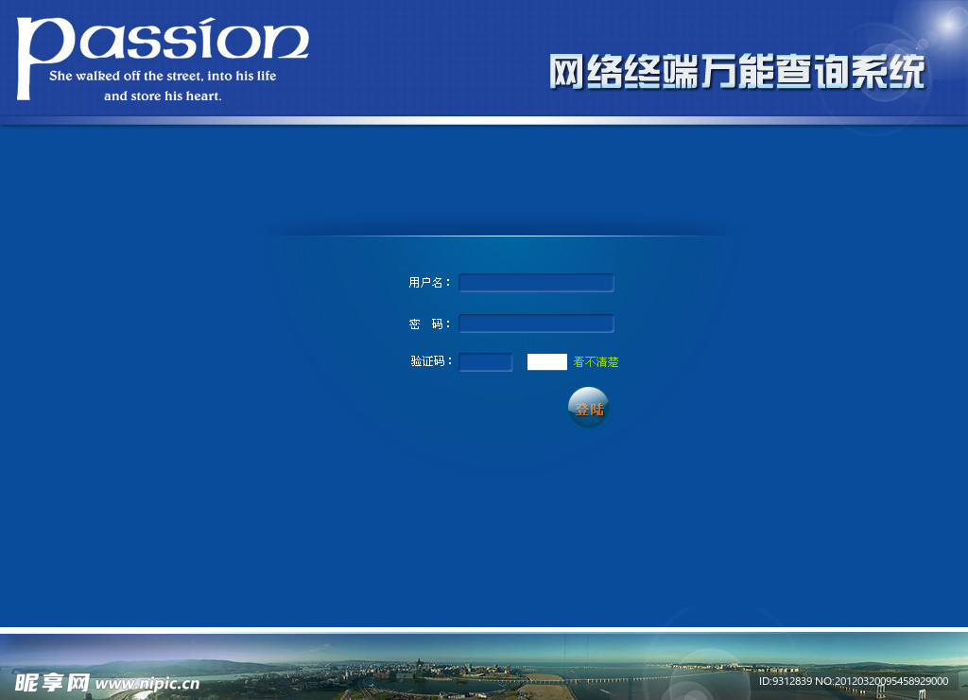
Task: Click the 密码 password input field
Action: (537, 324)
